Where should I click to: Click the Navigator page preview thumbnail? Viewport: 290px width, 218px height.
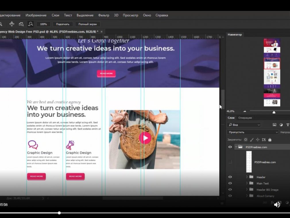pos(272,72)
